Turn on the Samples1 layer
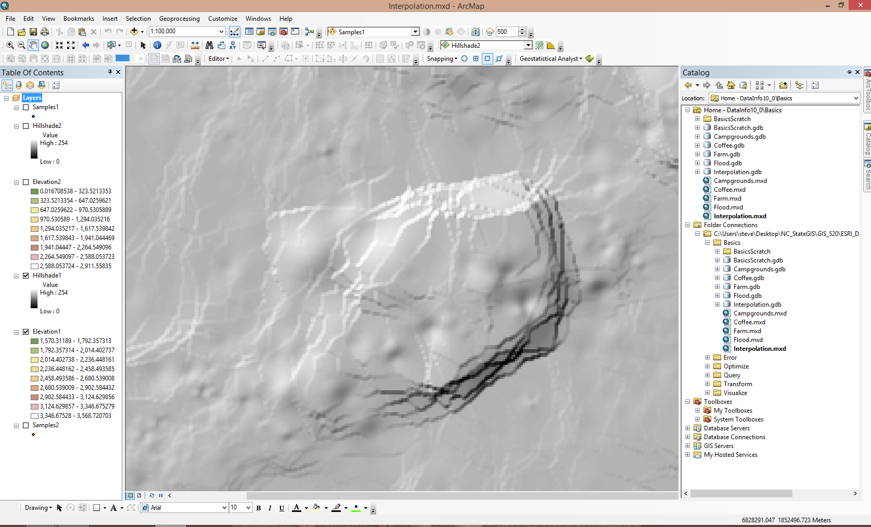Image resolution: width=871 pixels, height=527 pixels. point(25,108)
